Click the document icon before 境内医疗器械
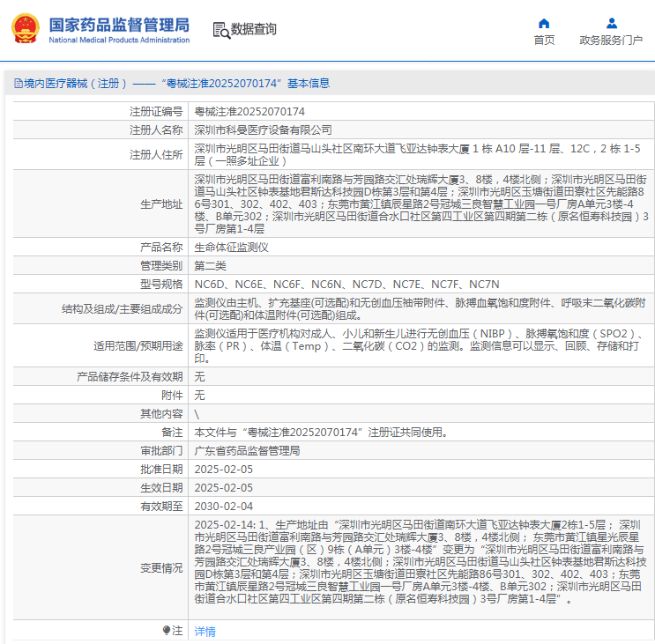The height and width of the screenshot is (644, 655). pyautogui.click(x=19, y=83)
